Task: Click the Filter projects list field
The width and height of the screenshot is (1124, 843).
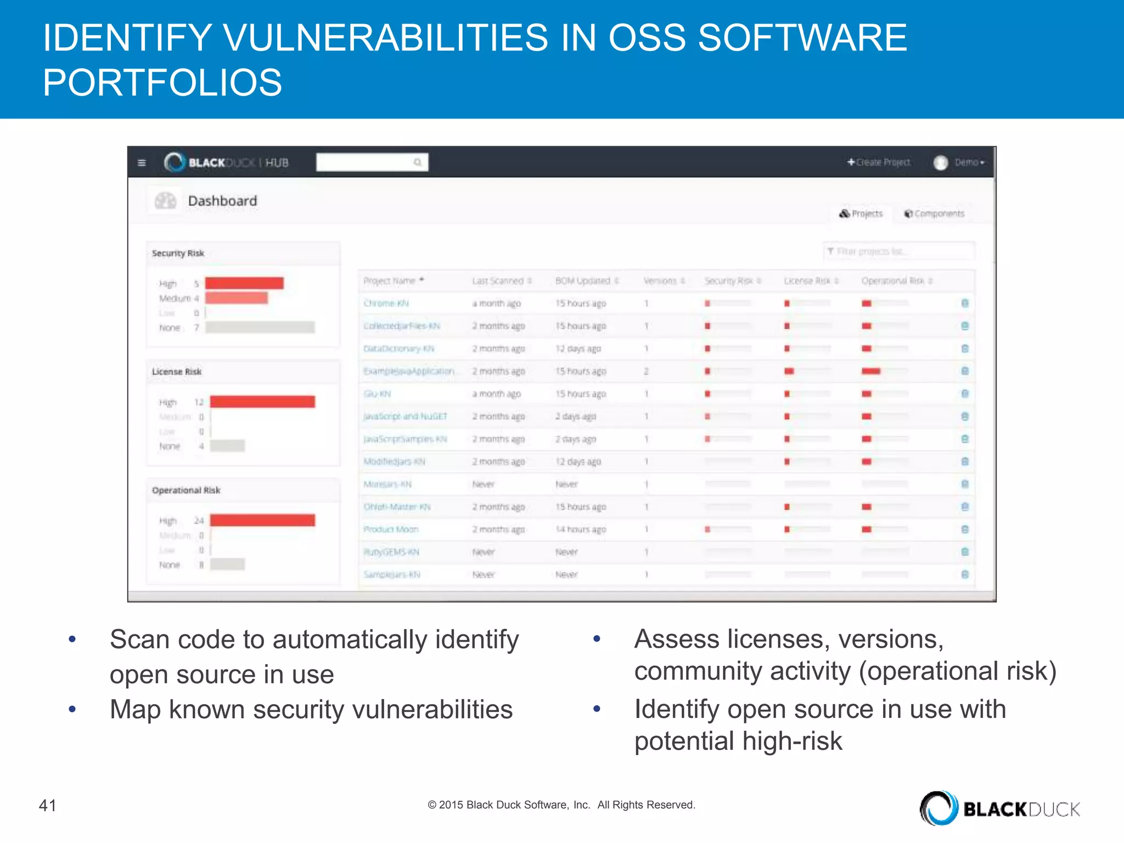Action: [x=898, y=251]
